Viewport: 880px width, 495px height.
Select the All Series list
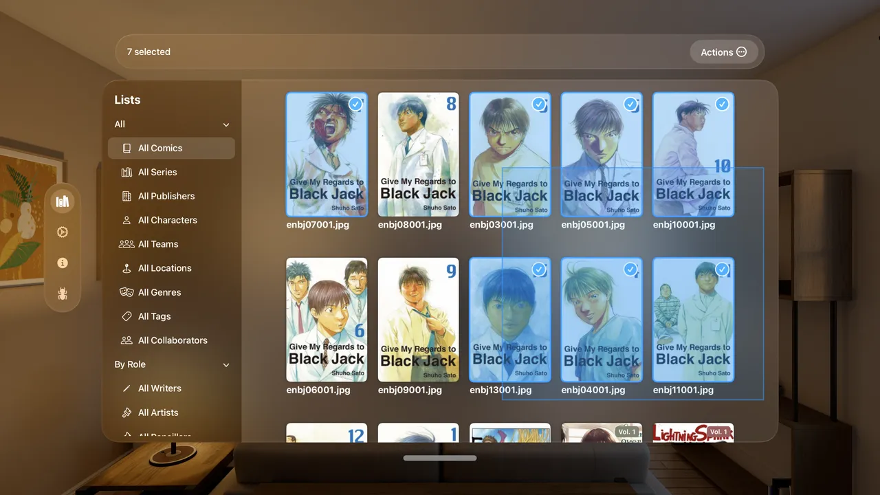pos(171,172)
